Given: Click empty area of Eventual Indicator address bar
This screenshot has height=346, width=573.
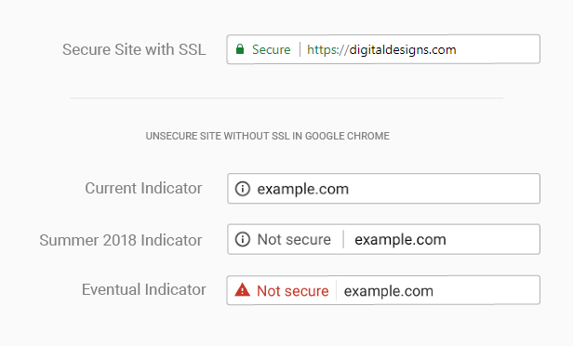Looking at the screenshot, I should pos(486,290).
